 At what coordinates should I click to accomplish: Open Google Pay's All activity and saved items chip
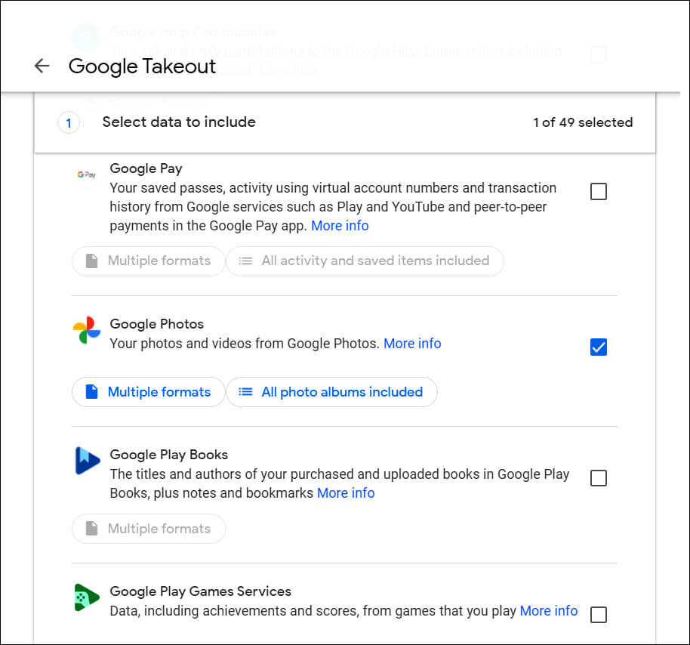pos(365,261)
